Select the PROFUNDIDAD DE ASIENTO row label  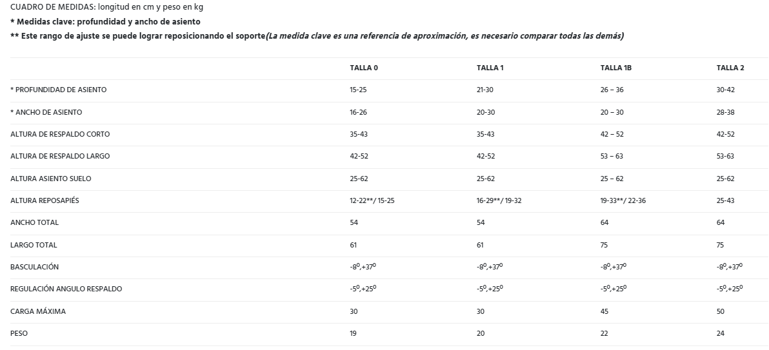point(59,90)
